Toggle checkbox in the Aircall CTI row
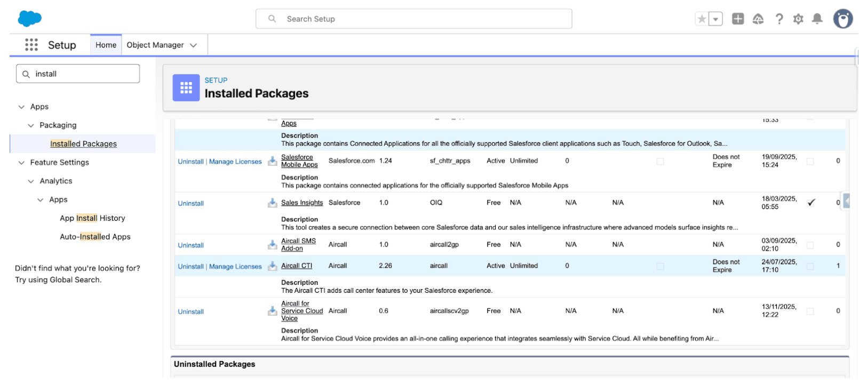This screenshot has width=859, height=384. point(660,266)
